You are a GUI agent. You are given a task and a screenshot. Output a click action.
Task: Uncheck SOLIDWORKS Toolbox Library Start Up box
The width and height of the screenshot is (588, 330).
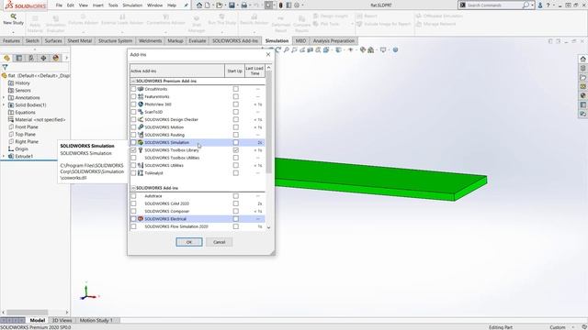[x=235, y=150]
